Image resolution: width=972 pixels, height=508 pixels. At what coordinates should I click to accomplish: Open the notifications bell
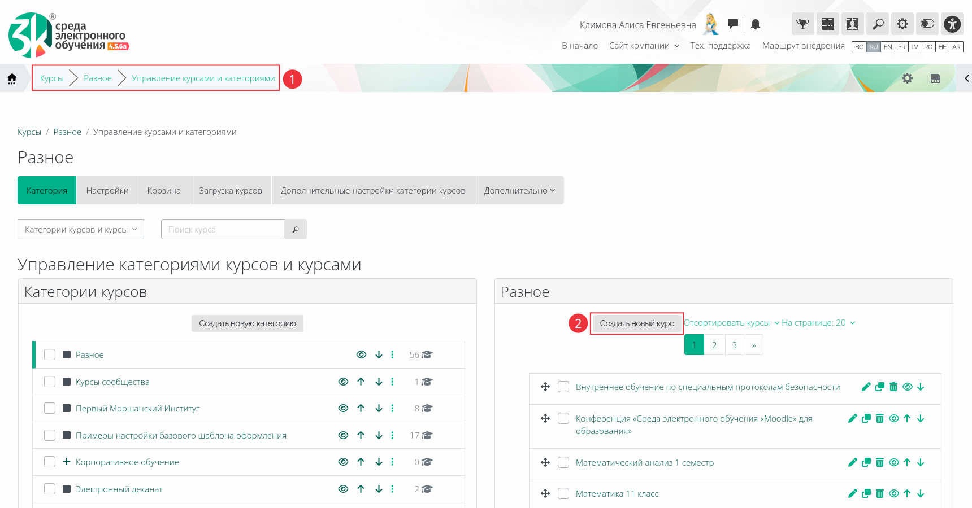click(756, 24)
